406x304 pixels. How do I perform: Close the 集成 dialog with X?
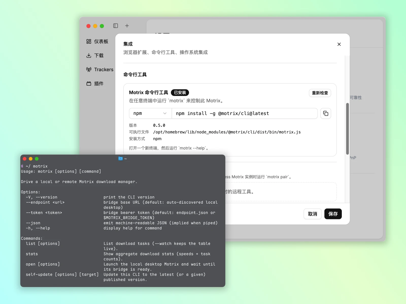coord(339,44)
